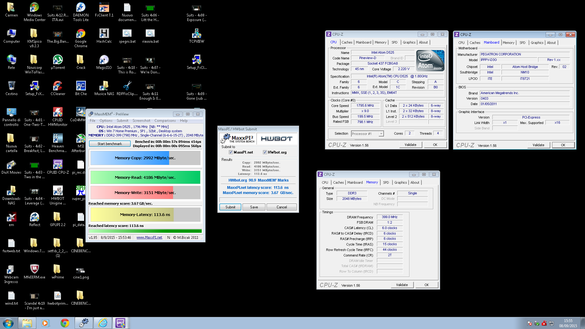Open the Webcam Ingresso desktop icon
585x329 pixels.
pos(11,274)
